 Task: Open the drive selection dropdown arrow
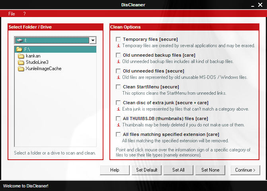coord(92,40)
